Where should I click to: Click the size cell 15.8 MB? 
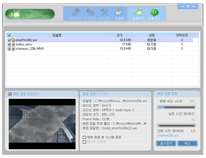[x=125, y=49]
